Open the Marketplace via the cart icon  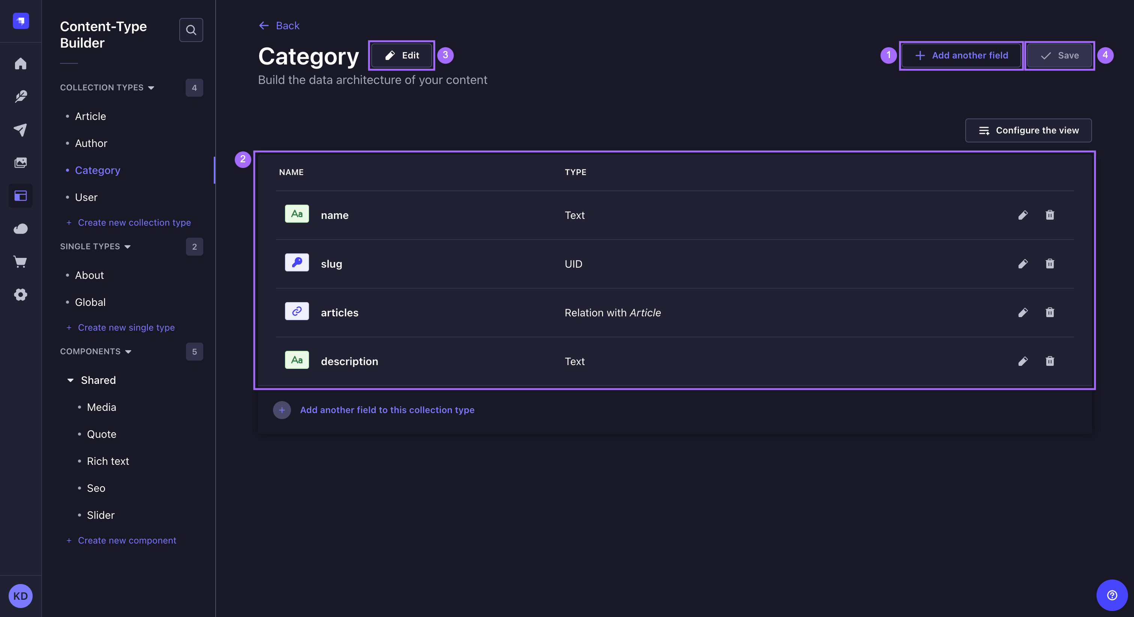pyautogui.click(x=21, y=261)
